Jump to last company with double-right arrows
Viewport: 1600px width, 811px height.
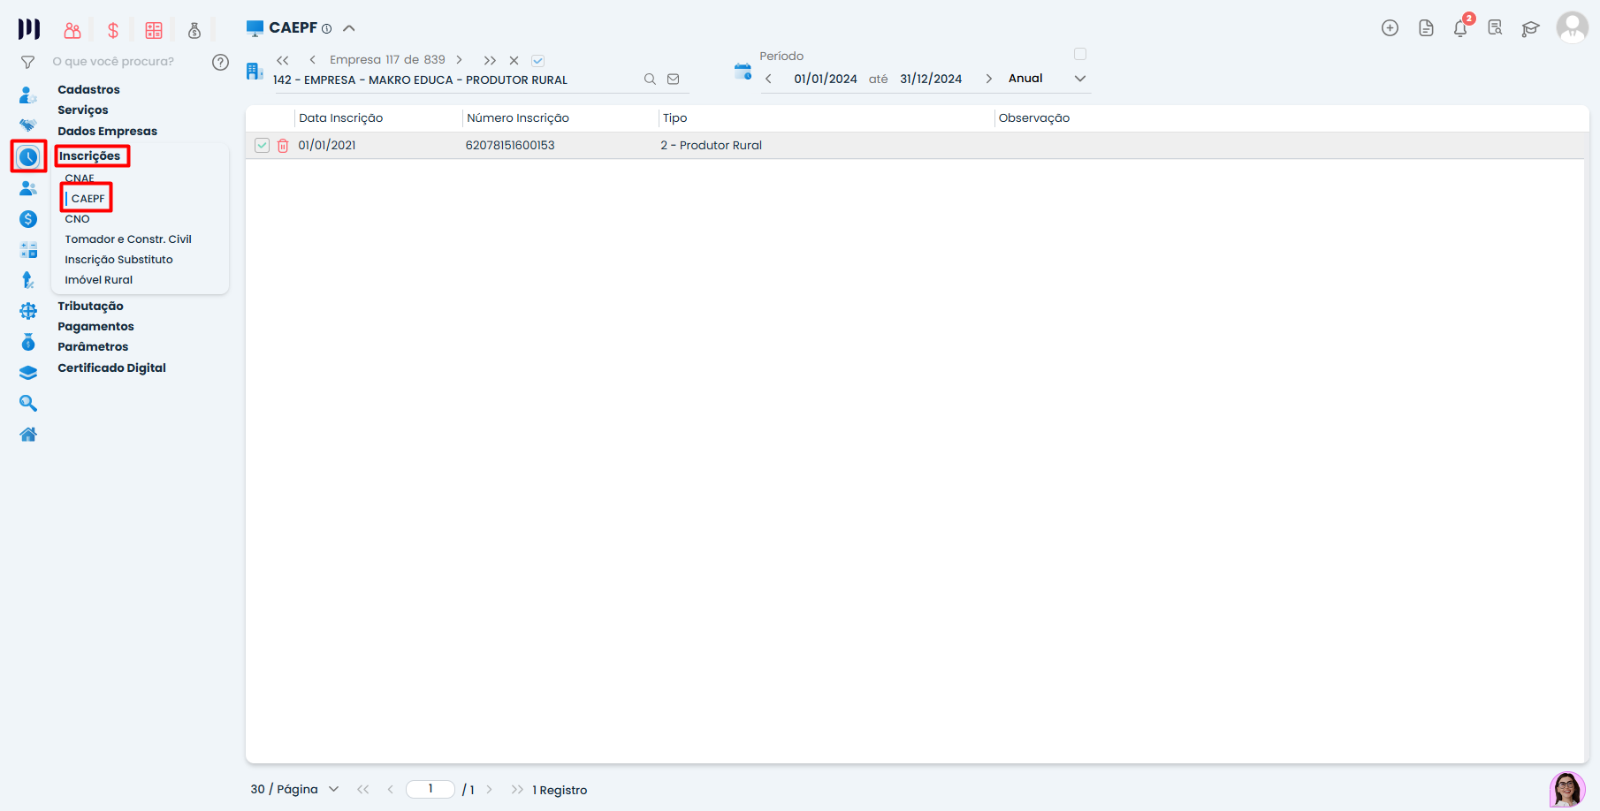[x=490, y=61]
